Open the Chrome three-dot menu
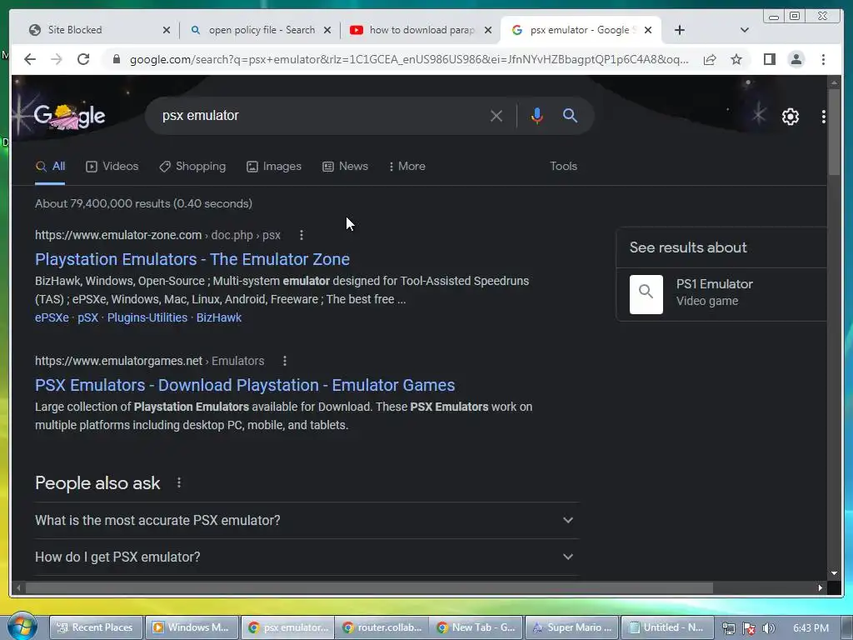The width and height of the screenshot is (853, 640). click(x=823, y=59)
